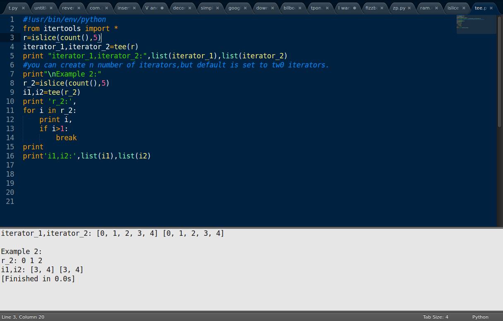Close the insert tab

pos(134,8)
